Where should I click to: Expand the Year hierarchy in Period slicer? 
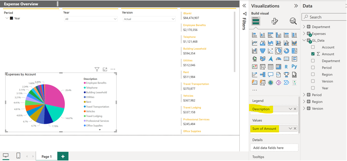pyautogui.click(x=7, y=18)
